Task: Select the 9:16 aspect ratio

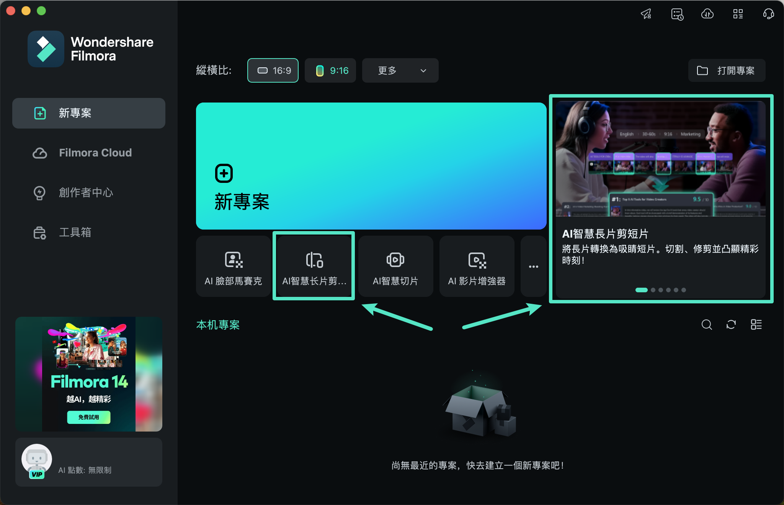Action: (x=330, y=70)
